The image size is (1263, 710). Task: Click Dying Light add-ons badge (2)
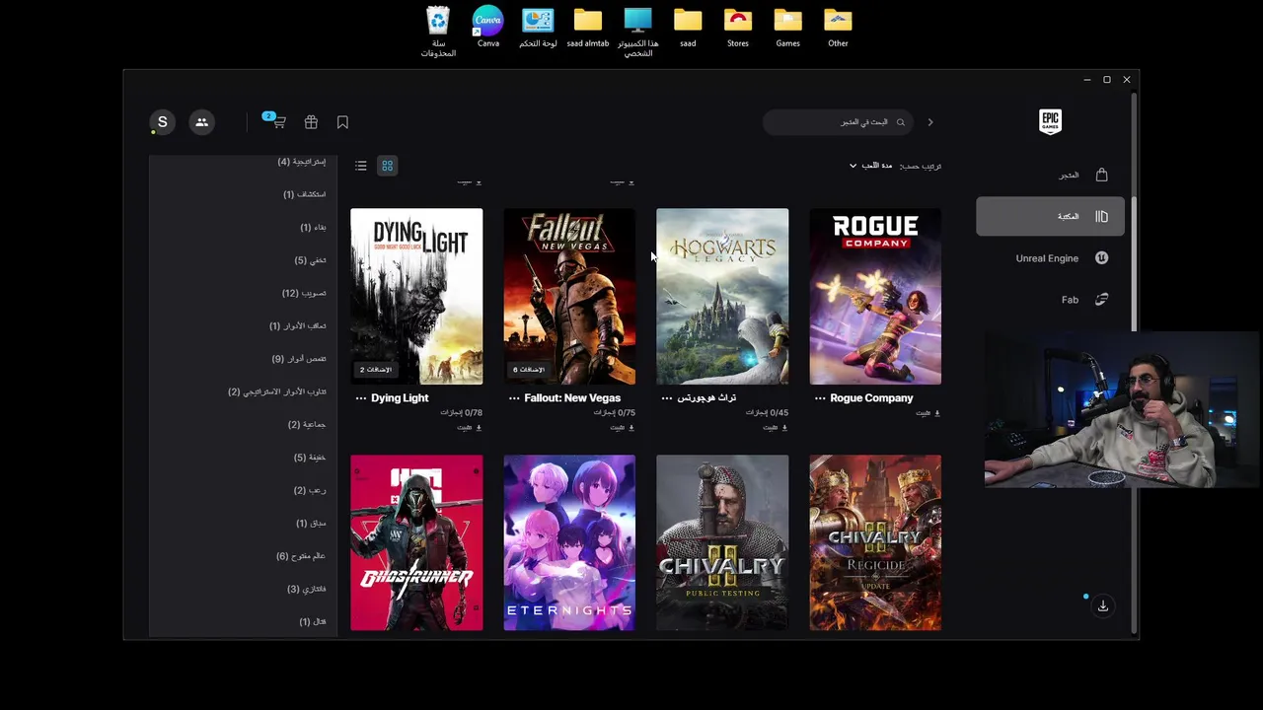tap(376, 370)
